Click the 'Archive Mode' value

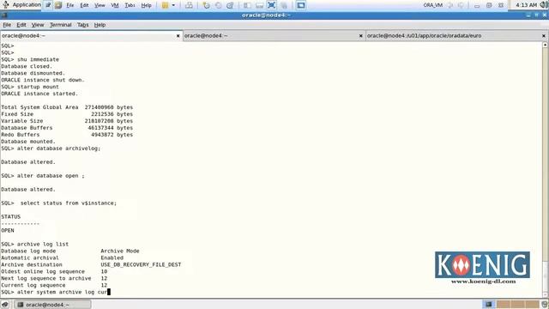point(120,251)
